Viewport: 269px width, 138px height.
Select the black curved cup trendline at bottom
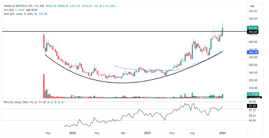[x=123, y=83]
